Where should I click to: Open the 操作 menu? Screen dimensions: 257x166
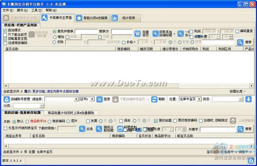22,10
